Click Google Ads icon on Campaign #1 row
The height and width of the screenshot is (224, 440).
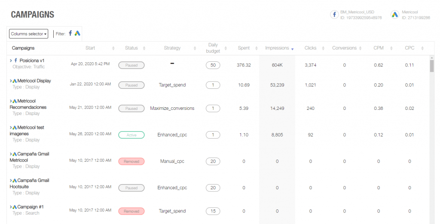[x=15, y=207]
